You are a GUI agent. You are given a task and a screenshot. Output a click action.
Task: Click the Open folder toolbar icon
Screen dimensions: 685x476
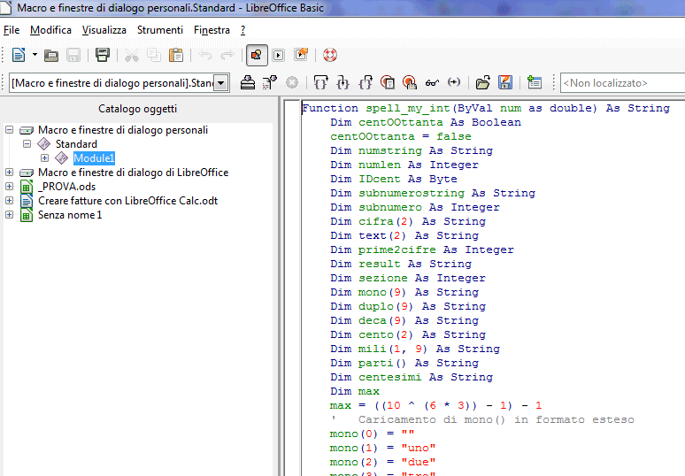pos(51,56)
